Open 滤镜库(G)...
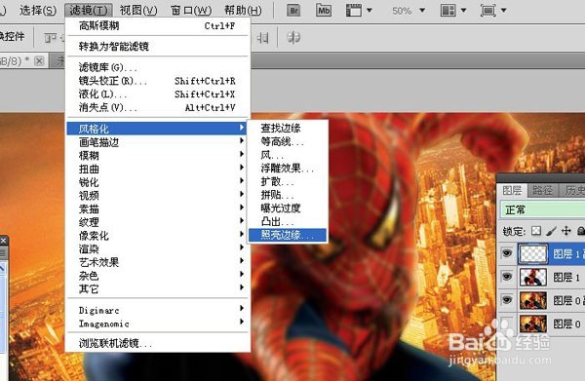Viewport: 585px width, 381px height. point(157,67)
